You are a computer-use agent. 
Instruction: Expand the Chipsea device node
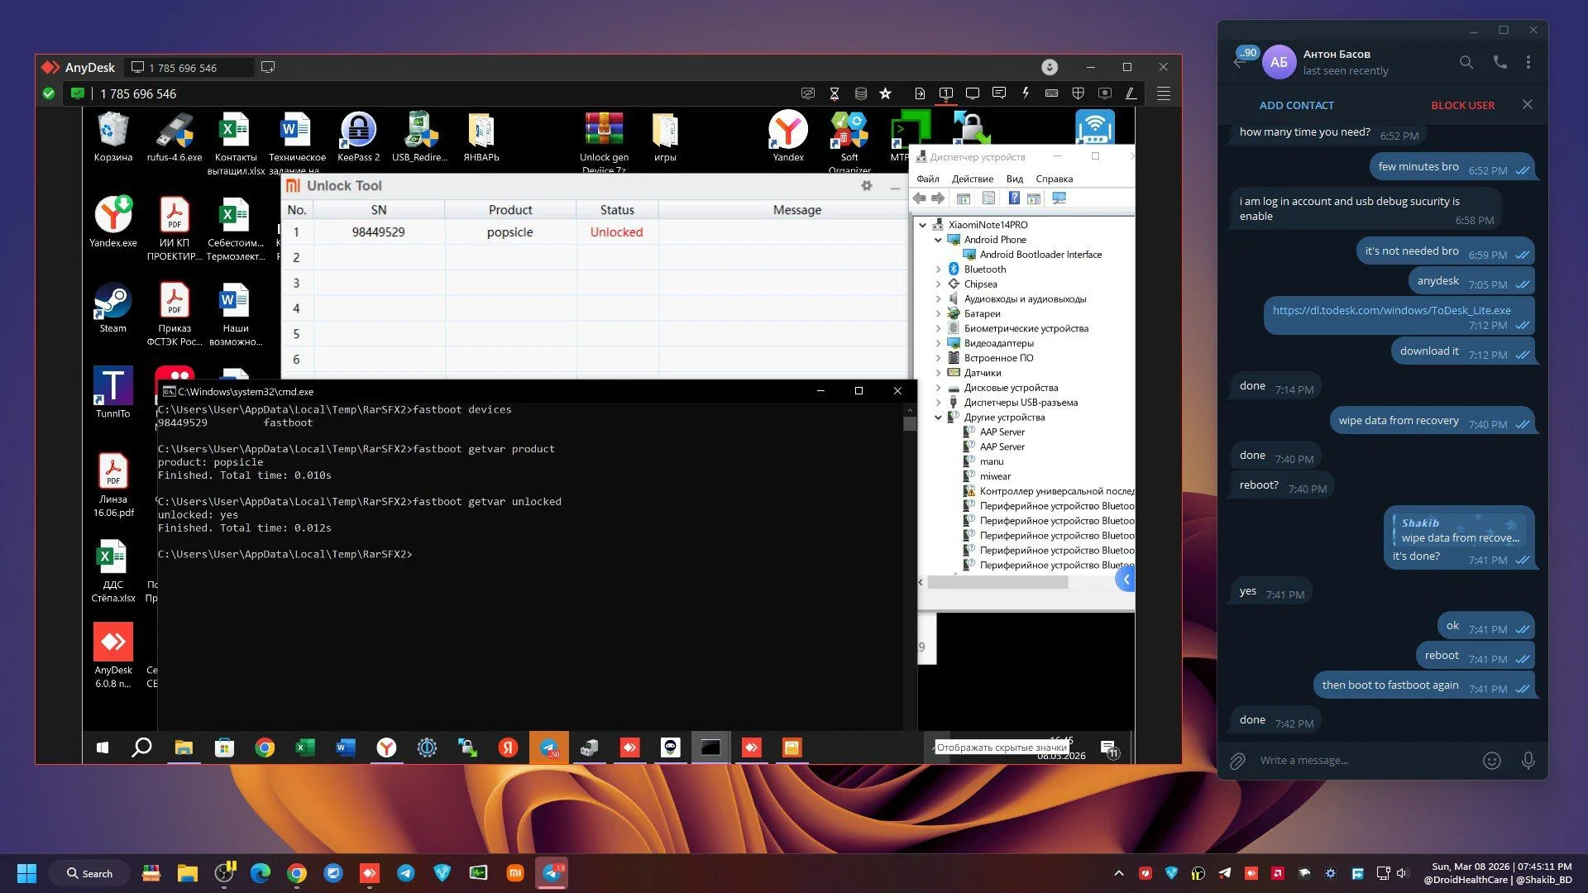(x=938, y=284)
